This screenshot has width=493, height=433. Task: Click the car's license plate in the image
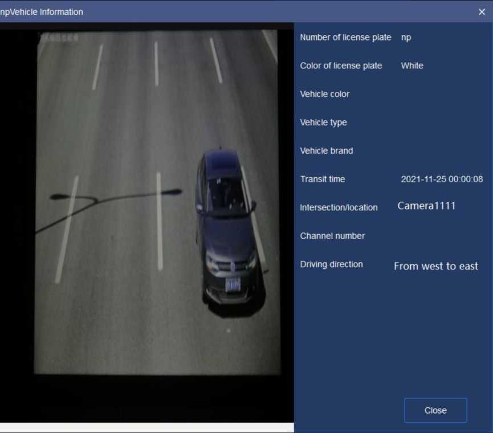[233, 284]
